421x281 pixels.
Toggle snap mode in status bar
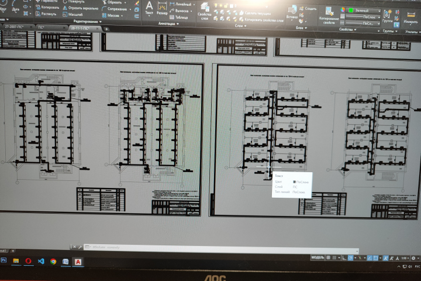pyautogui.click(x=334, y=258)
